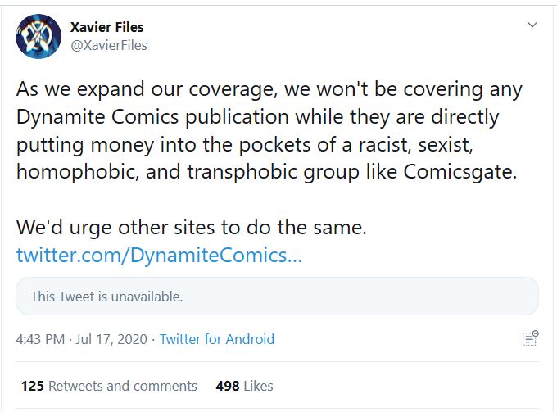
Task: Click the 'We'd urge other sites' sentence
Action: point(191,228)
